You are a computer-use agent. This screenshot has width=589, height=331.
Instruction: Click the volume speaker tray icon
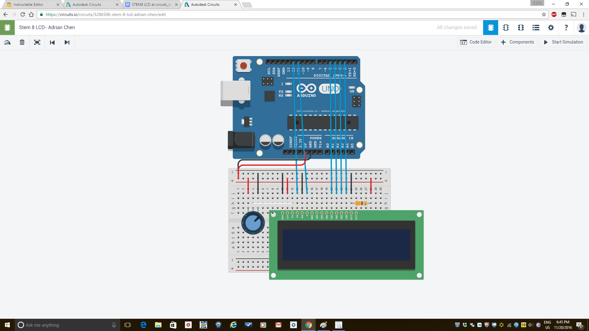coord(531,325)
